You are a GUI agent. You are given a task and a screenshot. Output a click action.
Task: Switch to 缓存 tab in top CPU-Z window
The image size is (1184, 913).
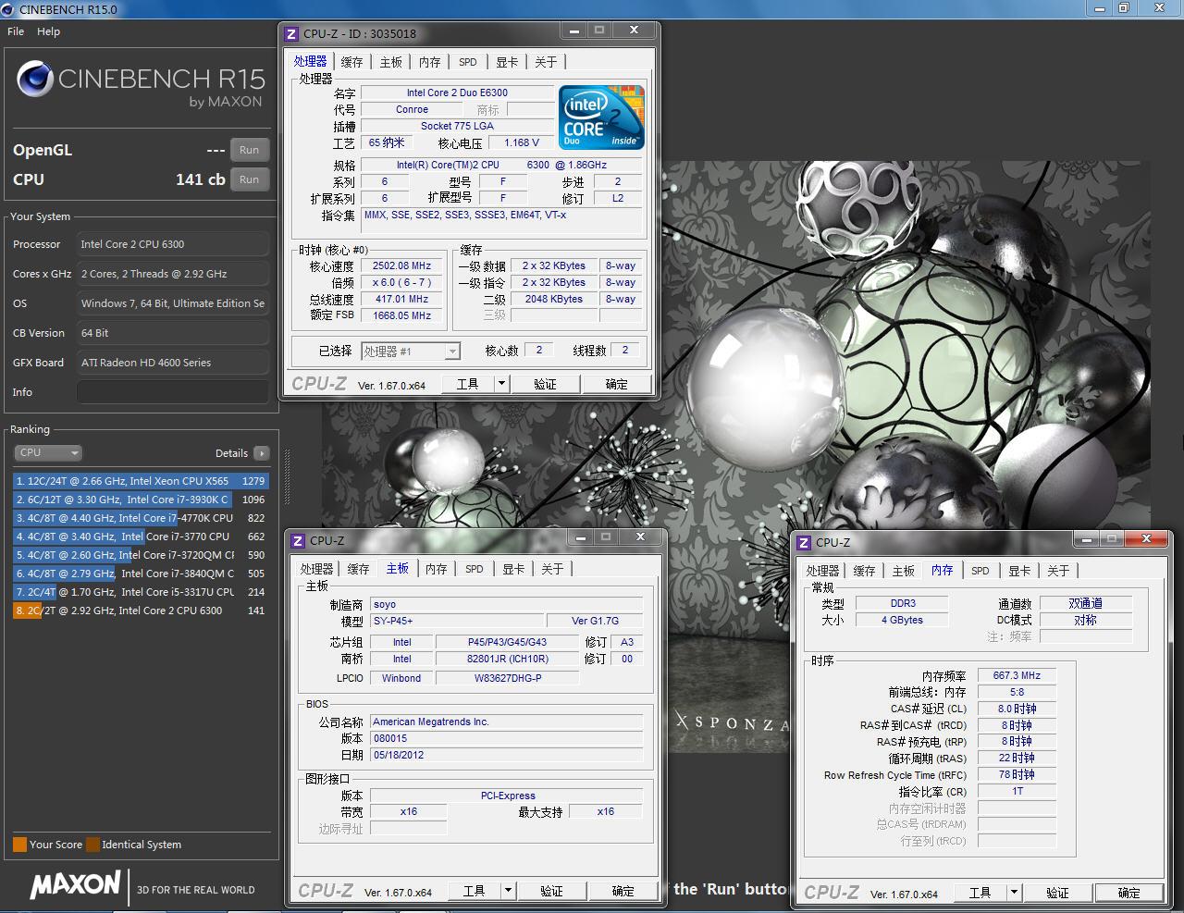tap(351, 62)
